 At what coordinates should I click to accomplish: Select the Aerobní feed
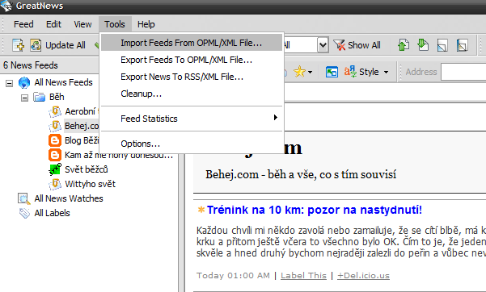(x=81, y=111)
